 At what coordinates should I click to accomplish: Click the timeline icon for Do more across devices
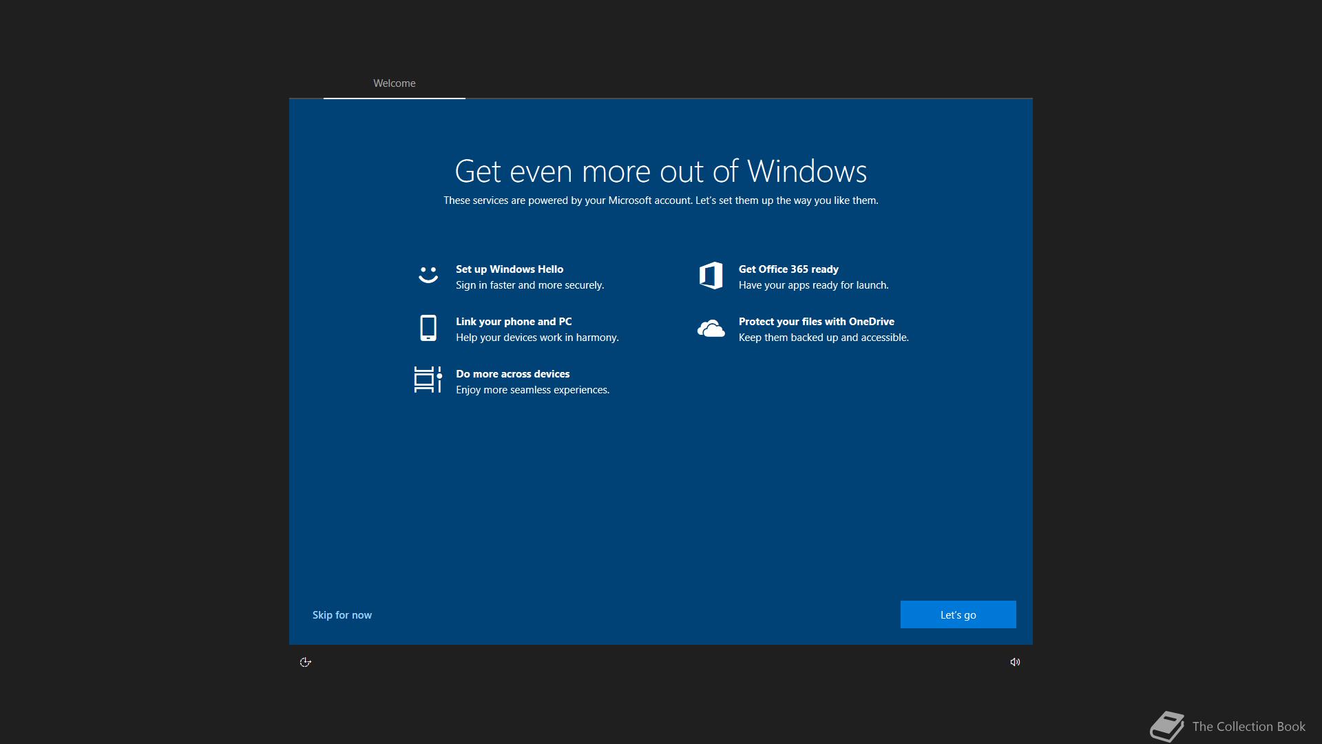(428, 380)
